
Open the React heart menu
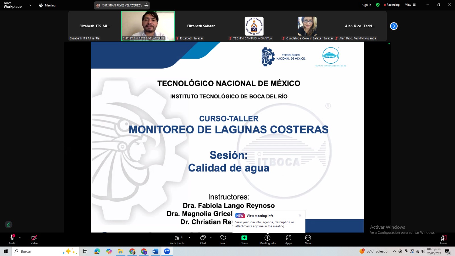(223, 239)
